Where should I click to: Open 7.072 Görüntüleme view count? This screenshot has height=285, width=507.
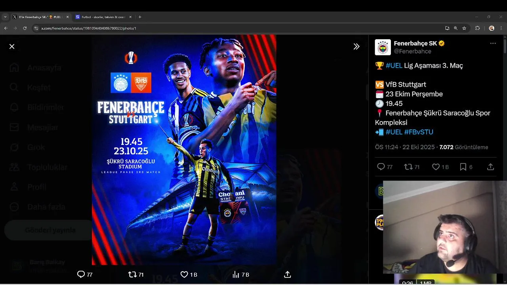pos(464,147)
